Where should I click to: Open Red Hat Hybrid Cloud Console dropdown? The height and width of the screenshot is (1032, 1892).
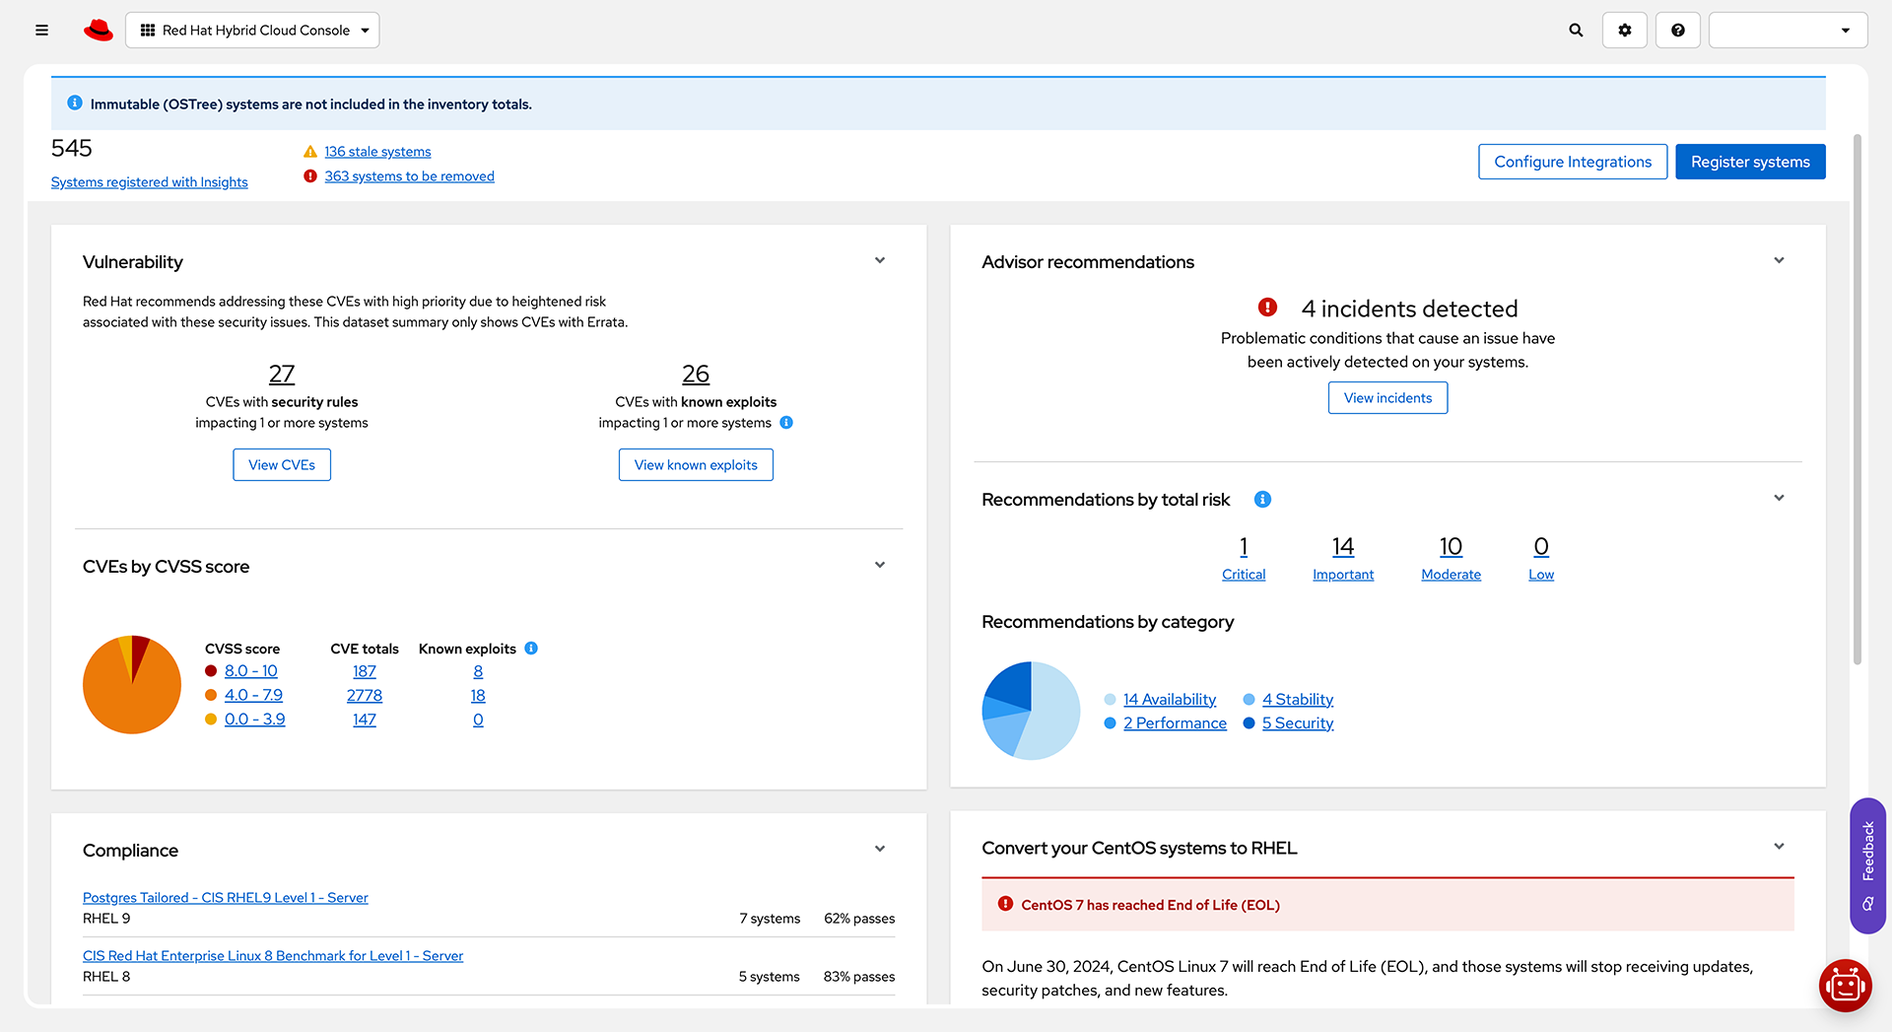point(252,31)
